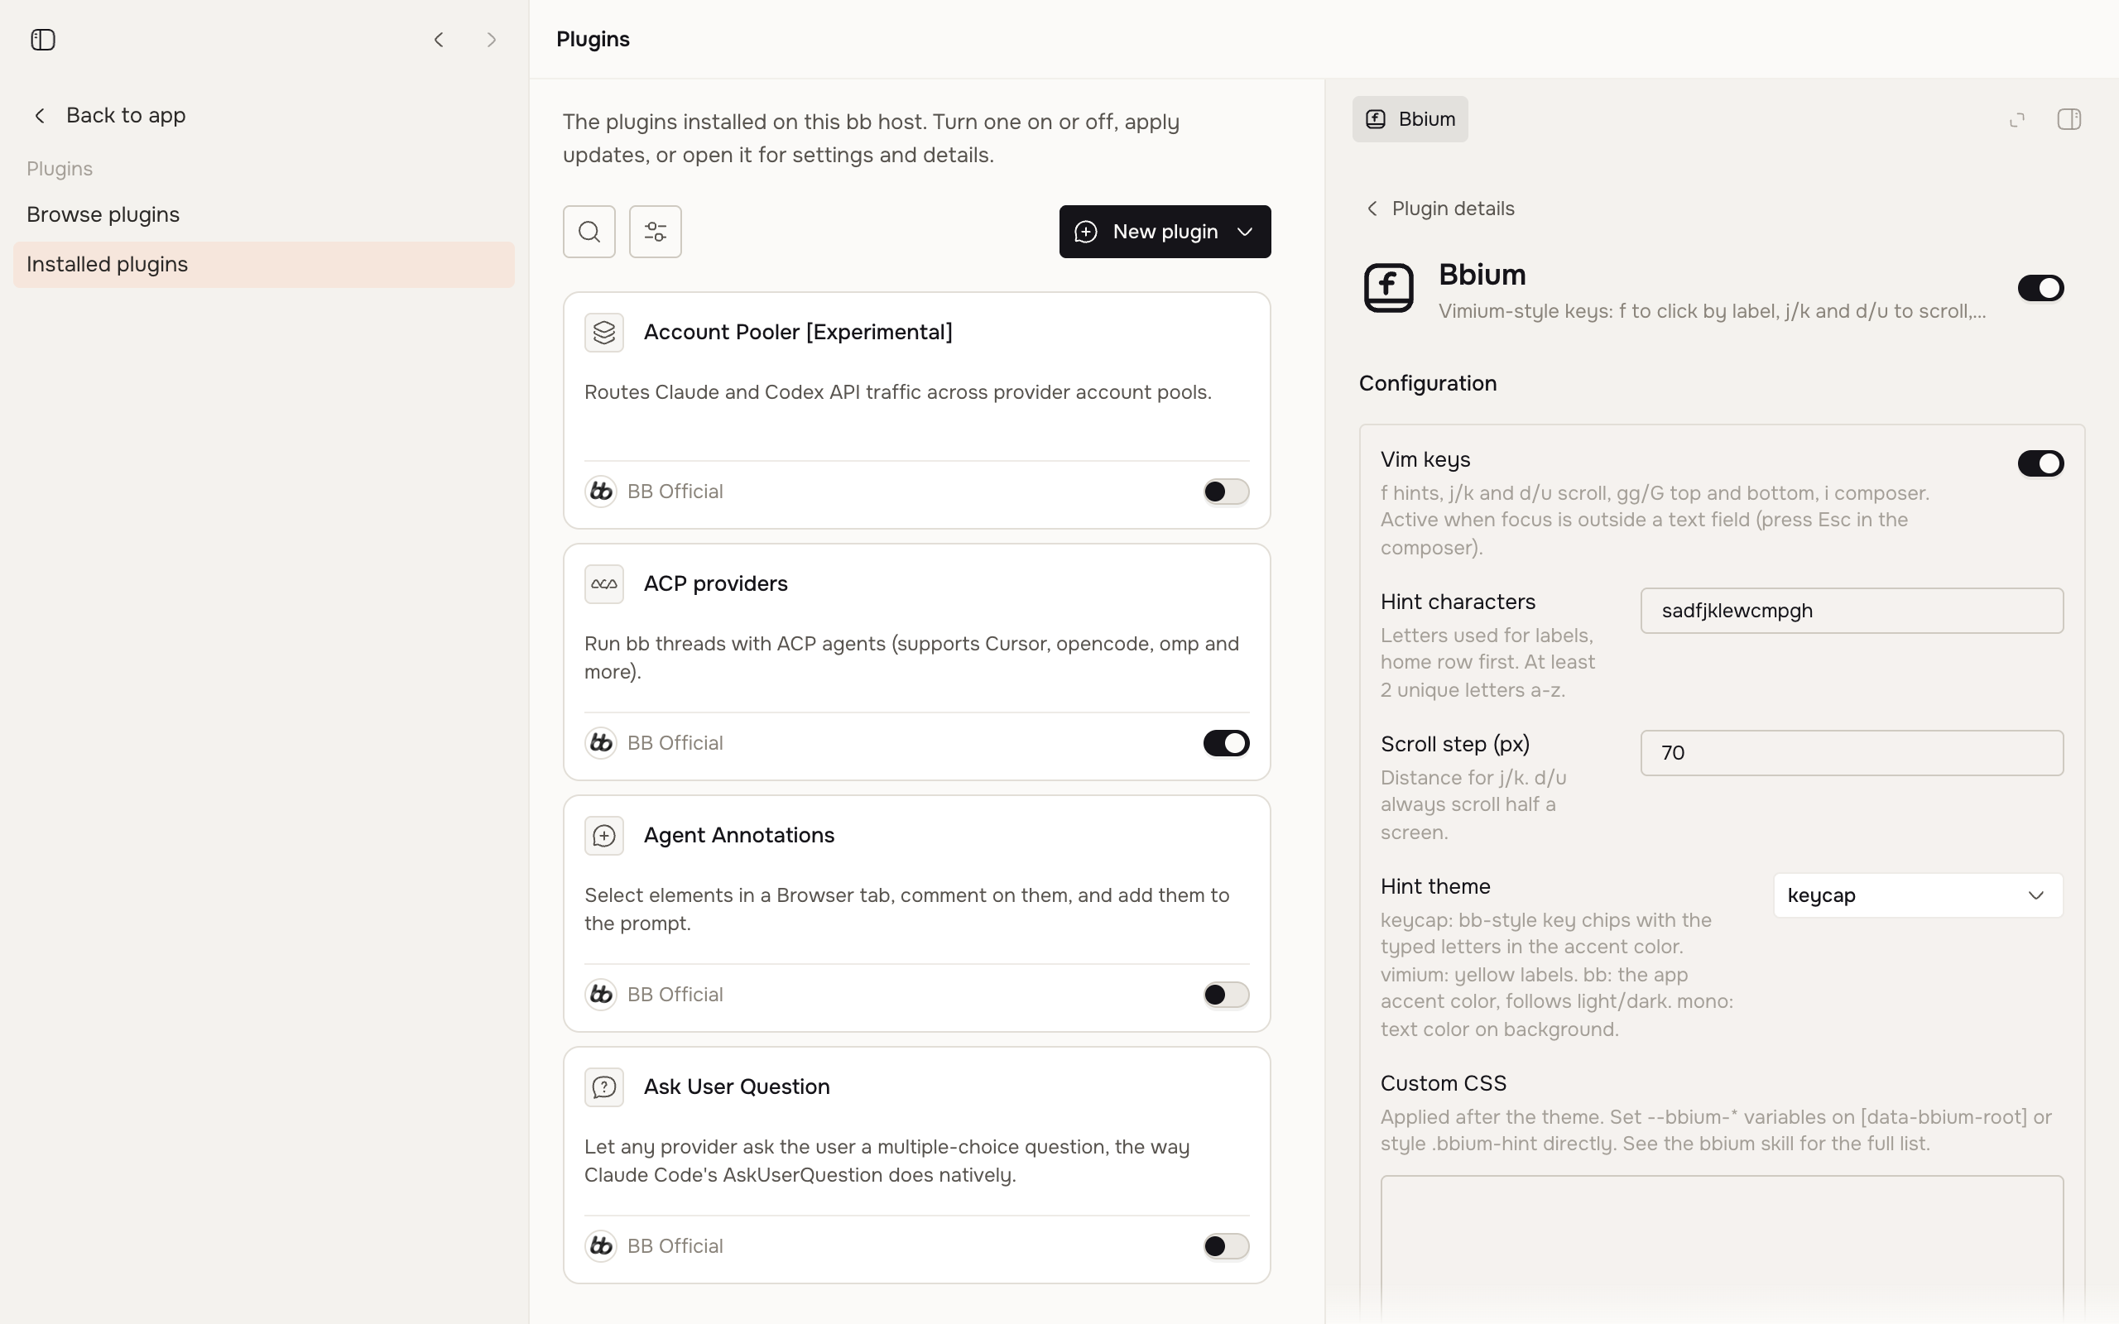The image size is (2119, 1324).
Task: Return via Back to app
Action: pos(109,116)
